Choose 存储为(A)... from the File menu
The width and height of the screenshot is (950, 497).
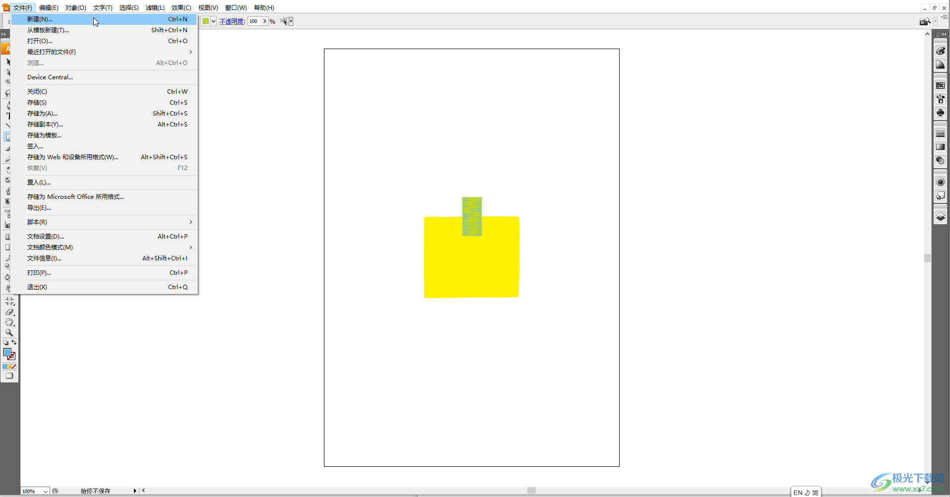tap(104, 113)
